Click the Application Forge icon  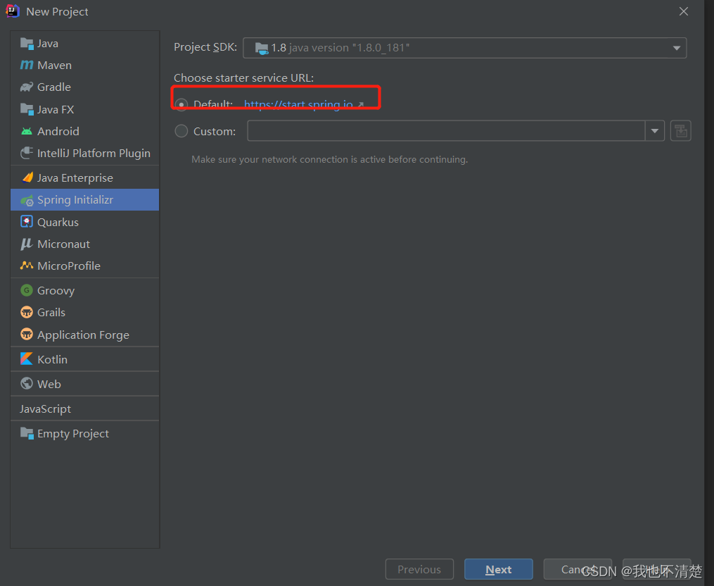[27, 335]
